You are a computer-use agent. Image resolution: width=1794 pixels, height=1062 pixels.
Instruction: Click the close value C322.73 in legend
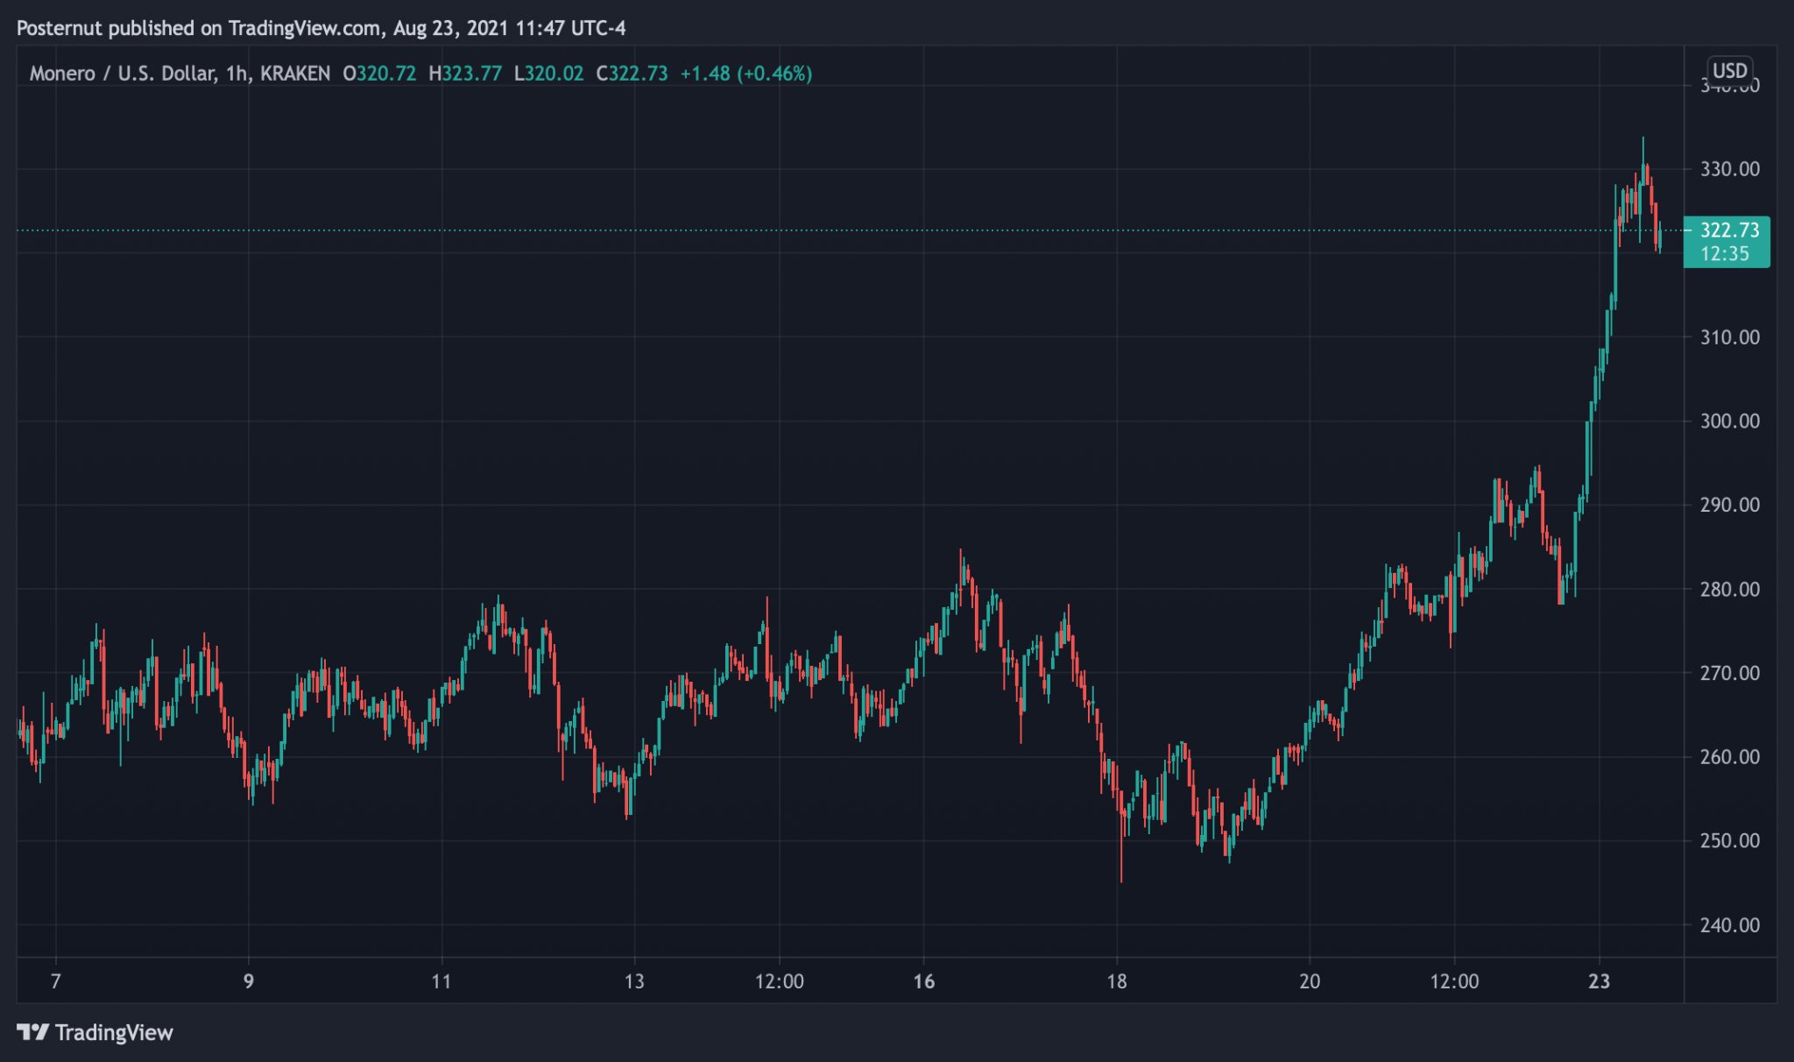click(632, 74)
